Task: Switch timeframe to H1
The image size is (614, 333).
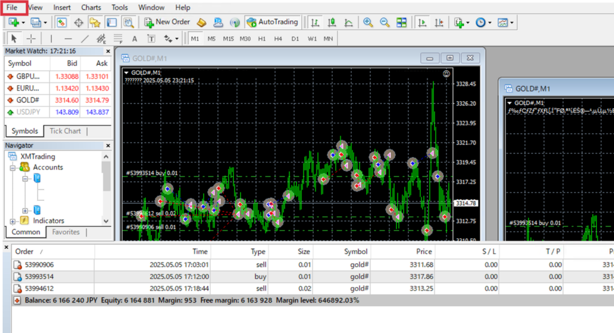Action: (261, 39)
